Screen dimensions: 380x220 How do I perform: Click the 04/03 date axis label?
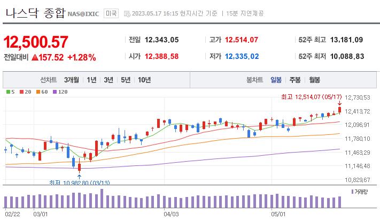pyautogui.click(x=171, y=214)
